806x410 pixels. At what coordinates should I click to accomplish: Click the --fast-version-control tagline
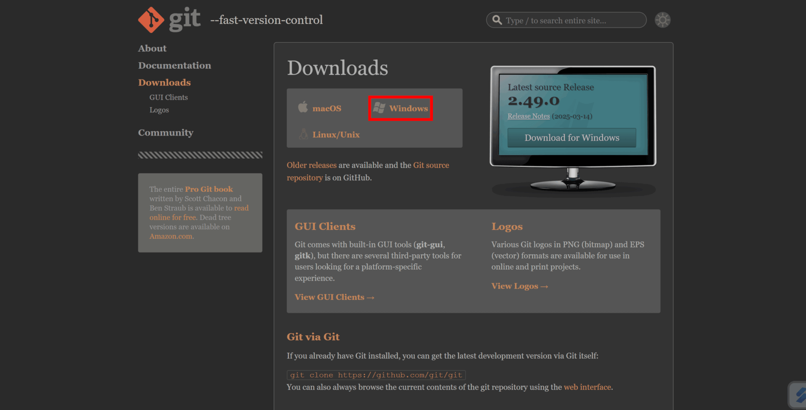266,20
